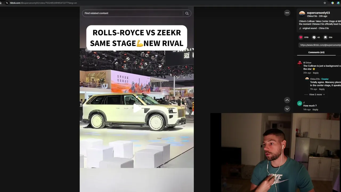Click the browser address bar URL

point(43,3)
